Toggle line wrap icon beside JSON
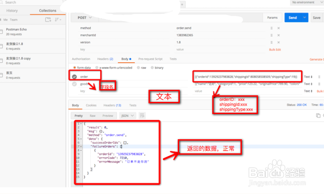Screen dimensions: 324x194 pos(142,116)
